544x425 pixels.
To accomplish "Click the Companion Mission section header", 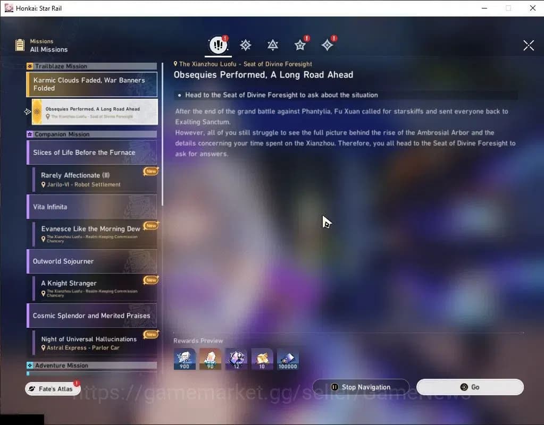I will [x=91, y=134].
